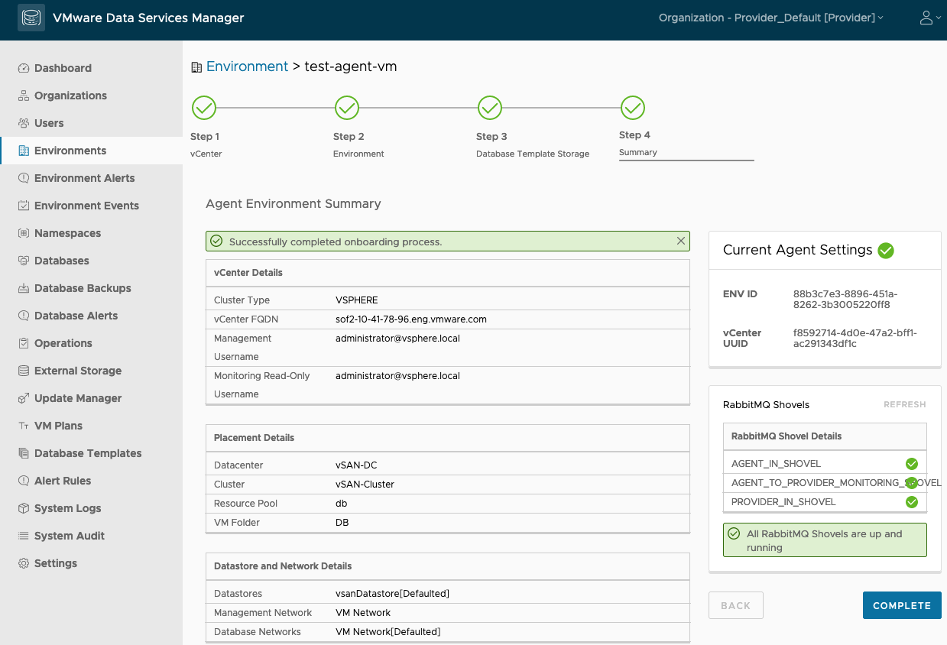This screenshot has width=947, height=645.
Task: Select Databases in the navigation
Action: tap(62, 261)
